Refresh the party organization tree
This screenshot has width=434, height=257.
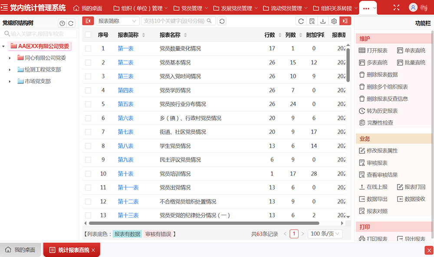point(71,23)
